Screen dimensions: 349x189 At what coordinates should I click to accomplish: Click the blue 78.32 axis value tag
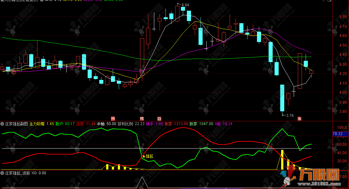click(x=341, y=134)
